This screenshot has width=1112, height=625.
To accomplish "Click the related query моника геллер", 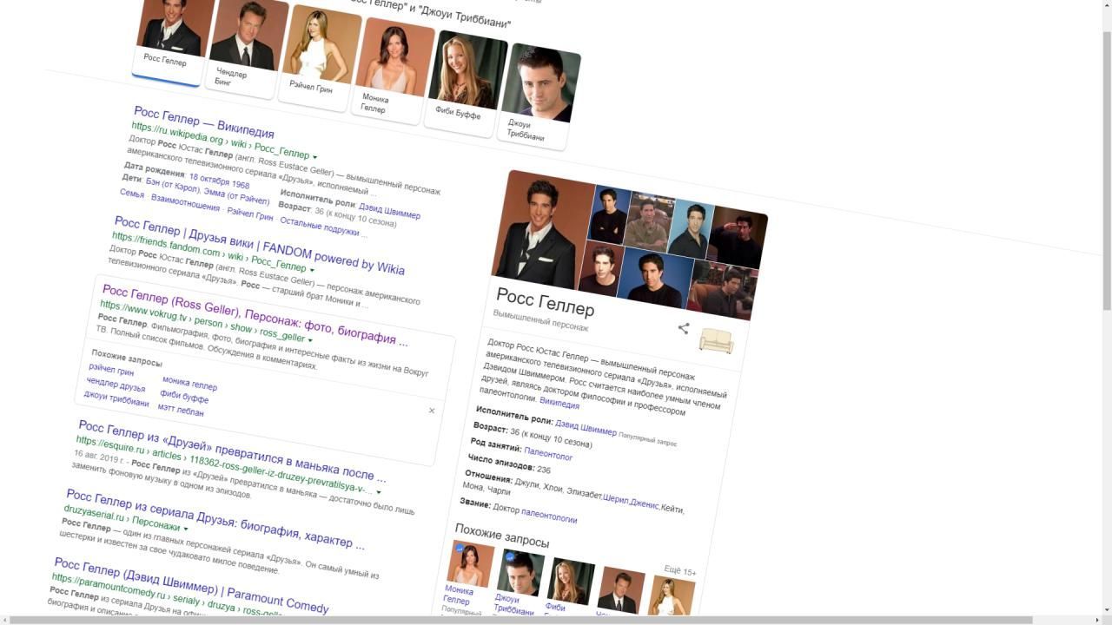I will (189, 385).
